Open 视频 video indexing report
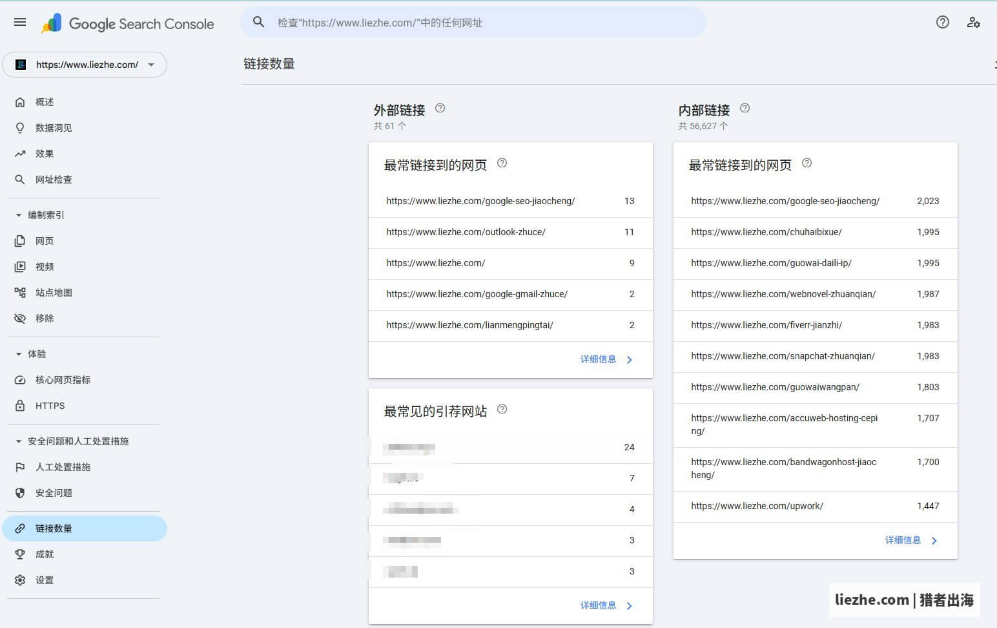Image resolution: width=997 pixels, height=628 pixels. click(85, 267)
